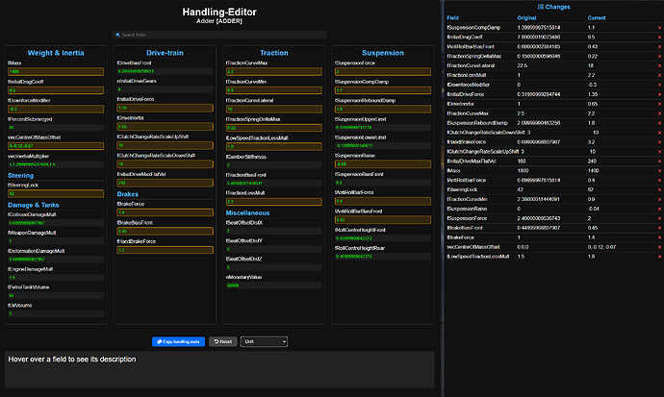Edit the fSuspensionForce value field
Image resolution: width=664 pixels, height=397 pixels.
click(383, 71)
